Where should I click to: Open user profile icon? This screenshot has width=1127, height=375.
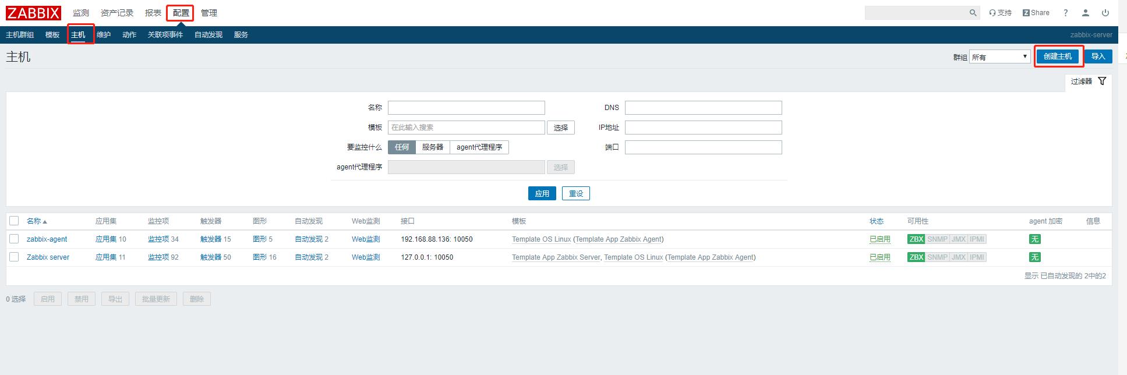pos(1086,13)
